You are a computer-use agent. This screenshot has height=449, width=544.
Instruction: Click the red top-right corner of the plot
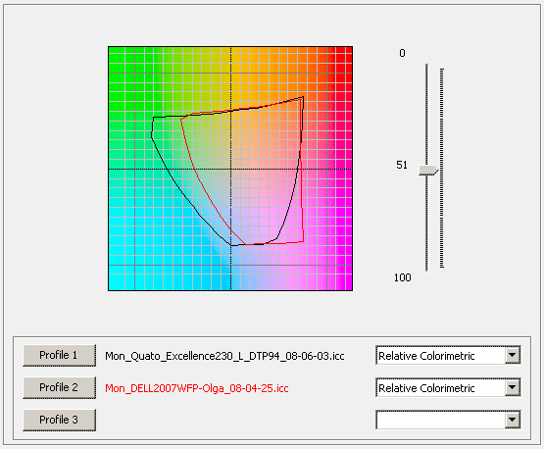[346, 53]
